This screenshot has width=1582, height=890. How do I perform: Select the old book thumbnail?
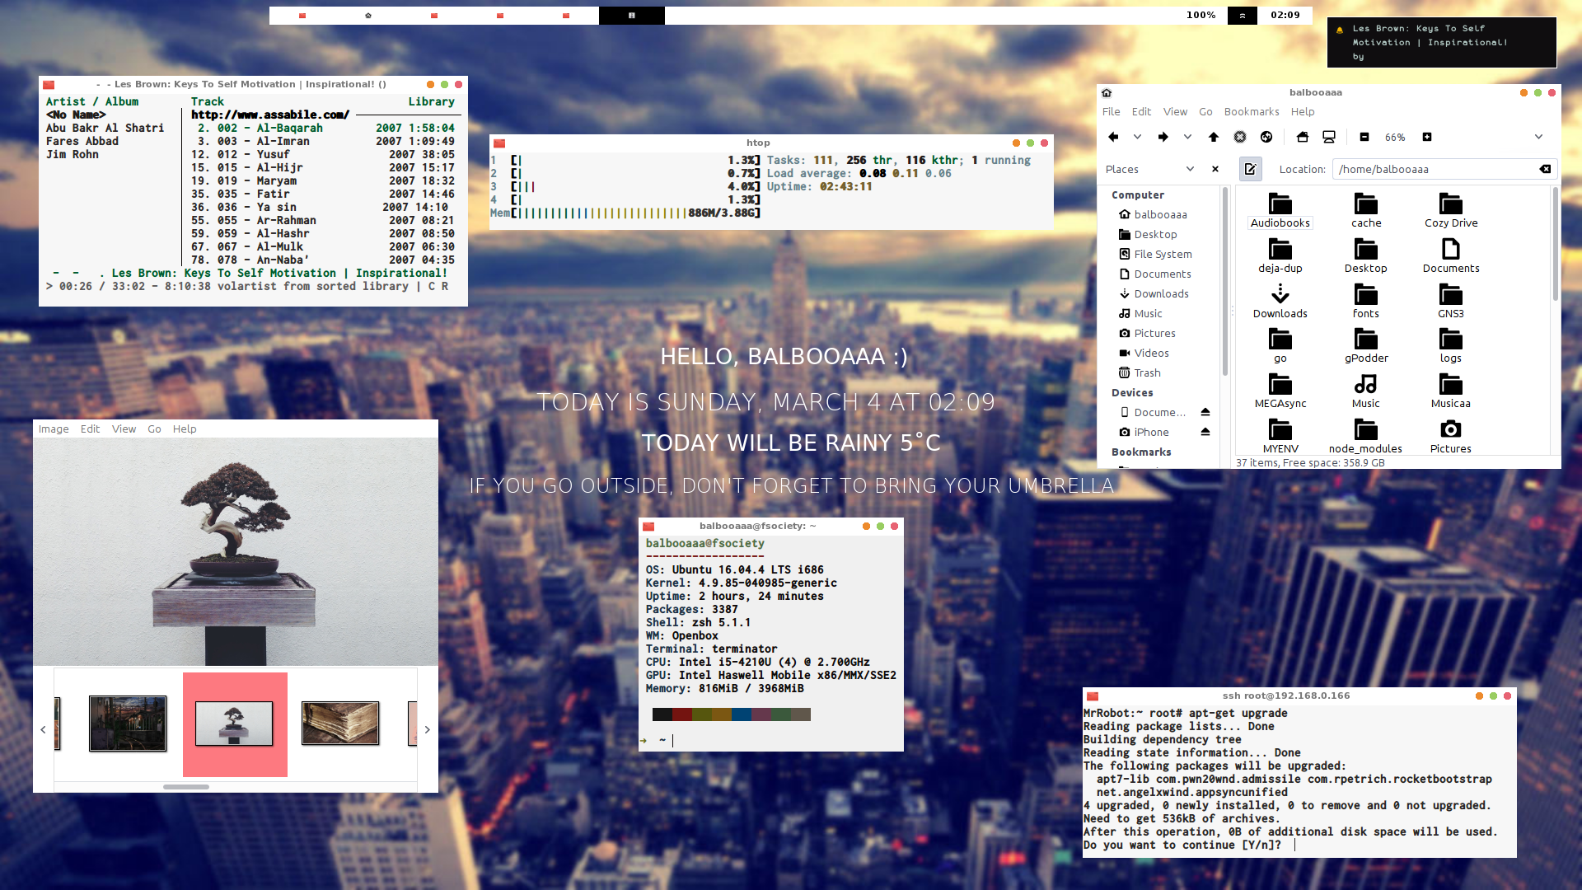click(340, 724)
